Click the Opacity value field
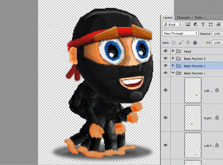Viewport: 223px width, 165px height. click(217, 34)
